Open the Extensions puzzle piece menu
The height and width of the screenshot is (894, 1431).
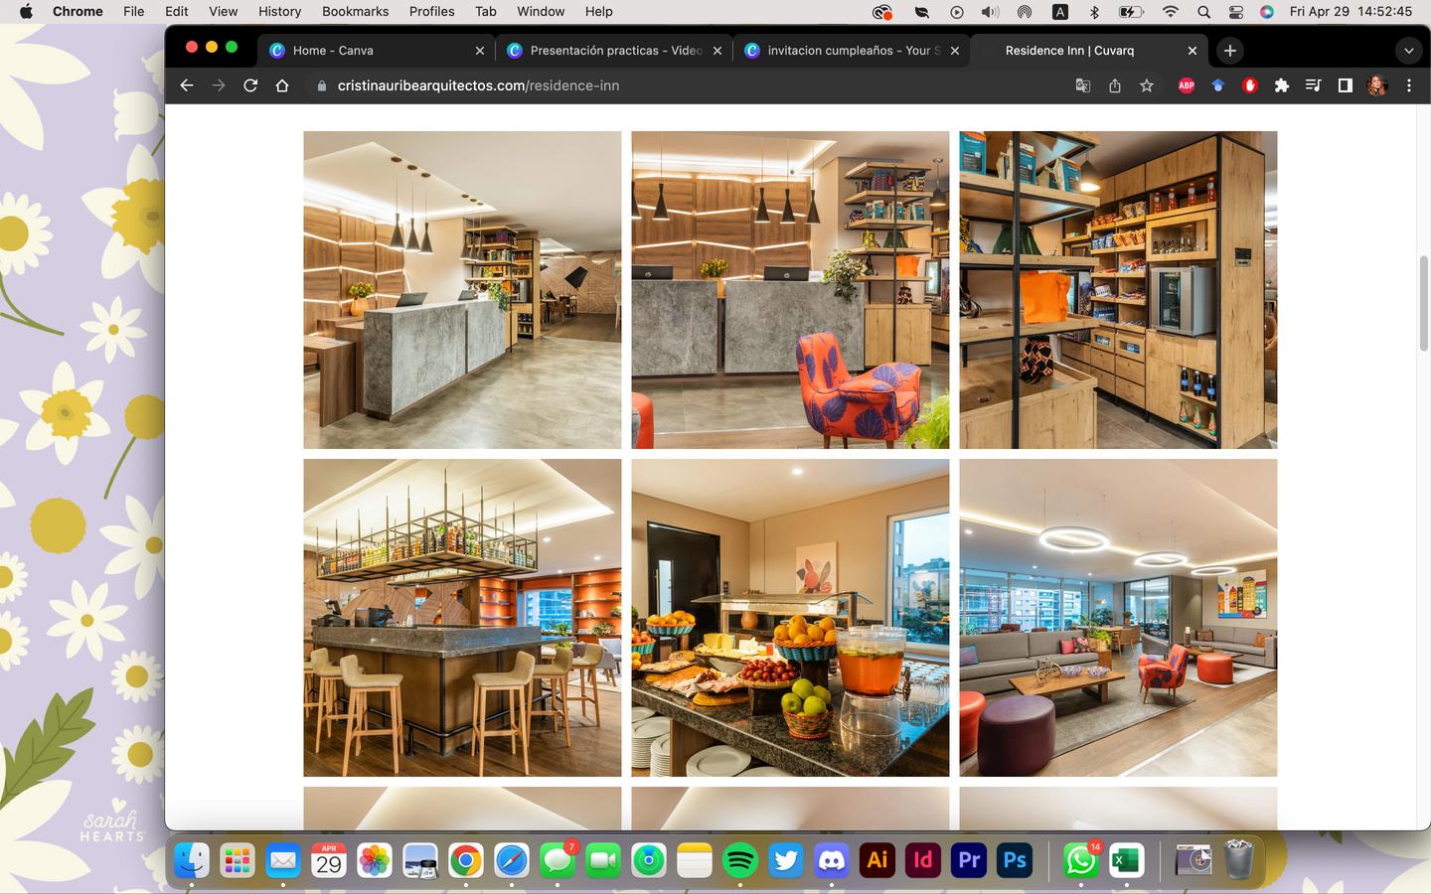(x=1282, y=85)
